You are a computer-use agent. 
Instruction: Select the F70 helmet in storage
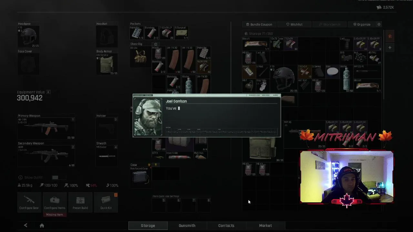[x=283, y=79]
